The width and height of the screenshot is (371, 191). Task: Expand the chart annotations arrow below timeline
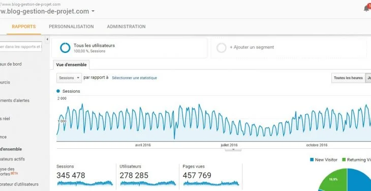pyautogui.click(x=233, y=149)
